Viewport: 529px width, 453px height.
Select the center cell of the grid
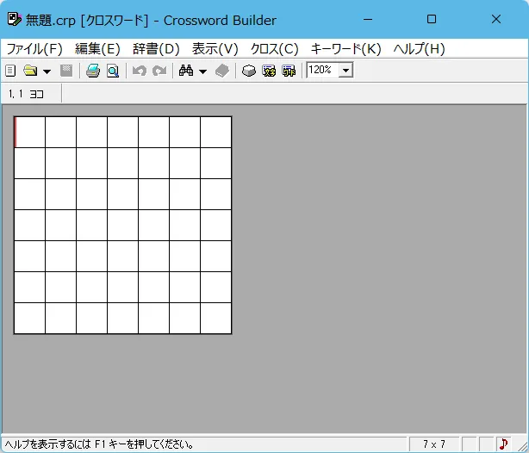click(122, 225)
